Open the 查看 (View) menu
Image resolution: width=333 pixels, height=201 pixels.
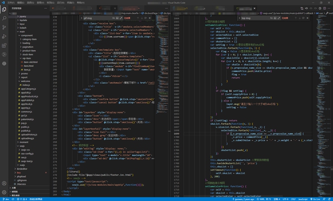click(40, 3)
